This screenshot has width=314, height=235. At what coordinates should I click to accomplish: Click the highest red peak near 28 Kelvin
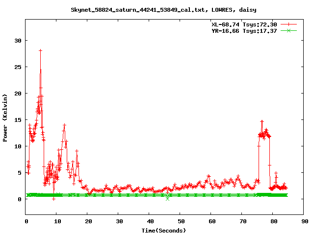pos(40,50)
